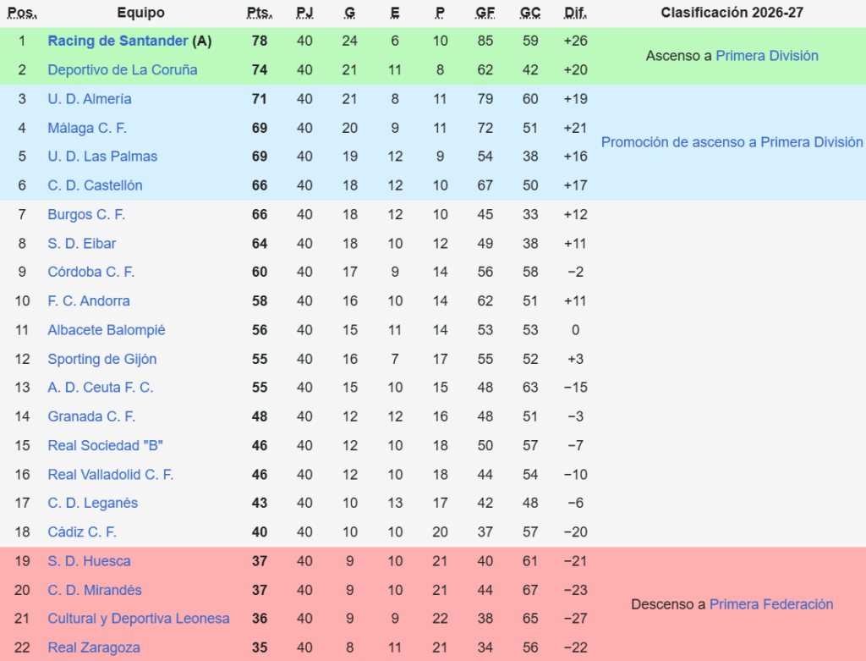Open the Albacete Balompié link
Image resolution: width=866 pixels, height=661 pixels.
pyautogui.click(x=106, y=330)
